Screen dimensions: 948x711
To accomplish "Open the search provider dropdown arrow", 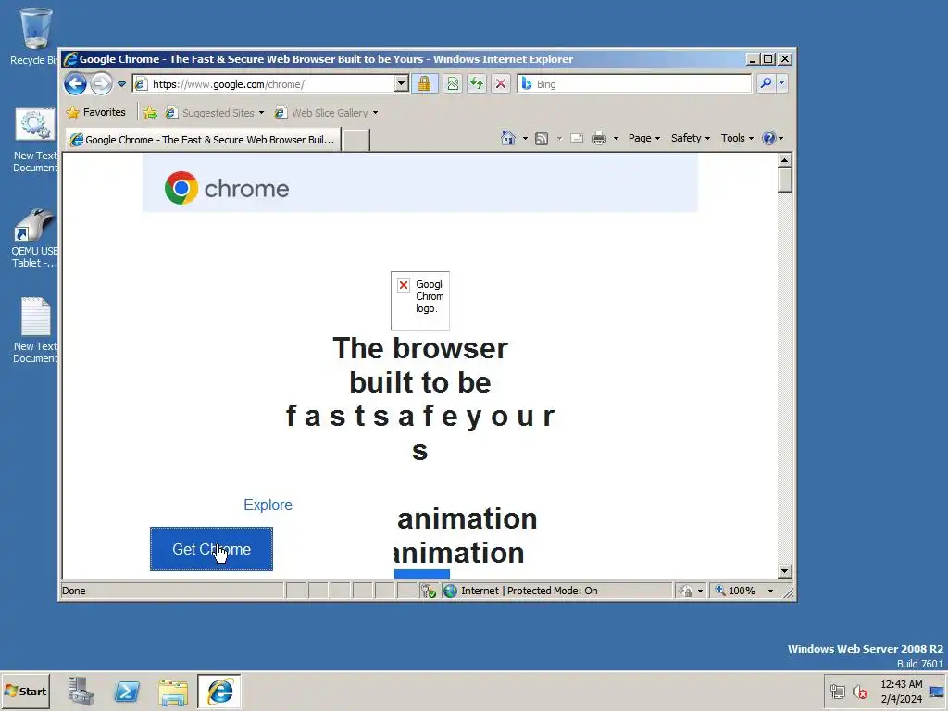I will [x=781, y=83].
